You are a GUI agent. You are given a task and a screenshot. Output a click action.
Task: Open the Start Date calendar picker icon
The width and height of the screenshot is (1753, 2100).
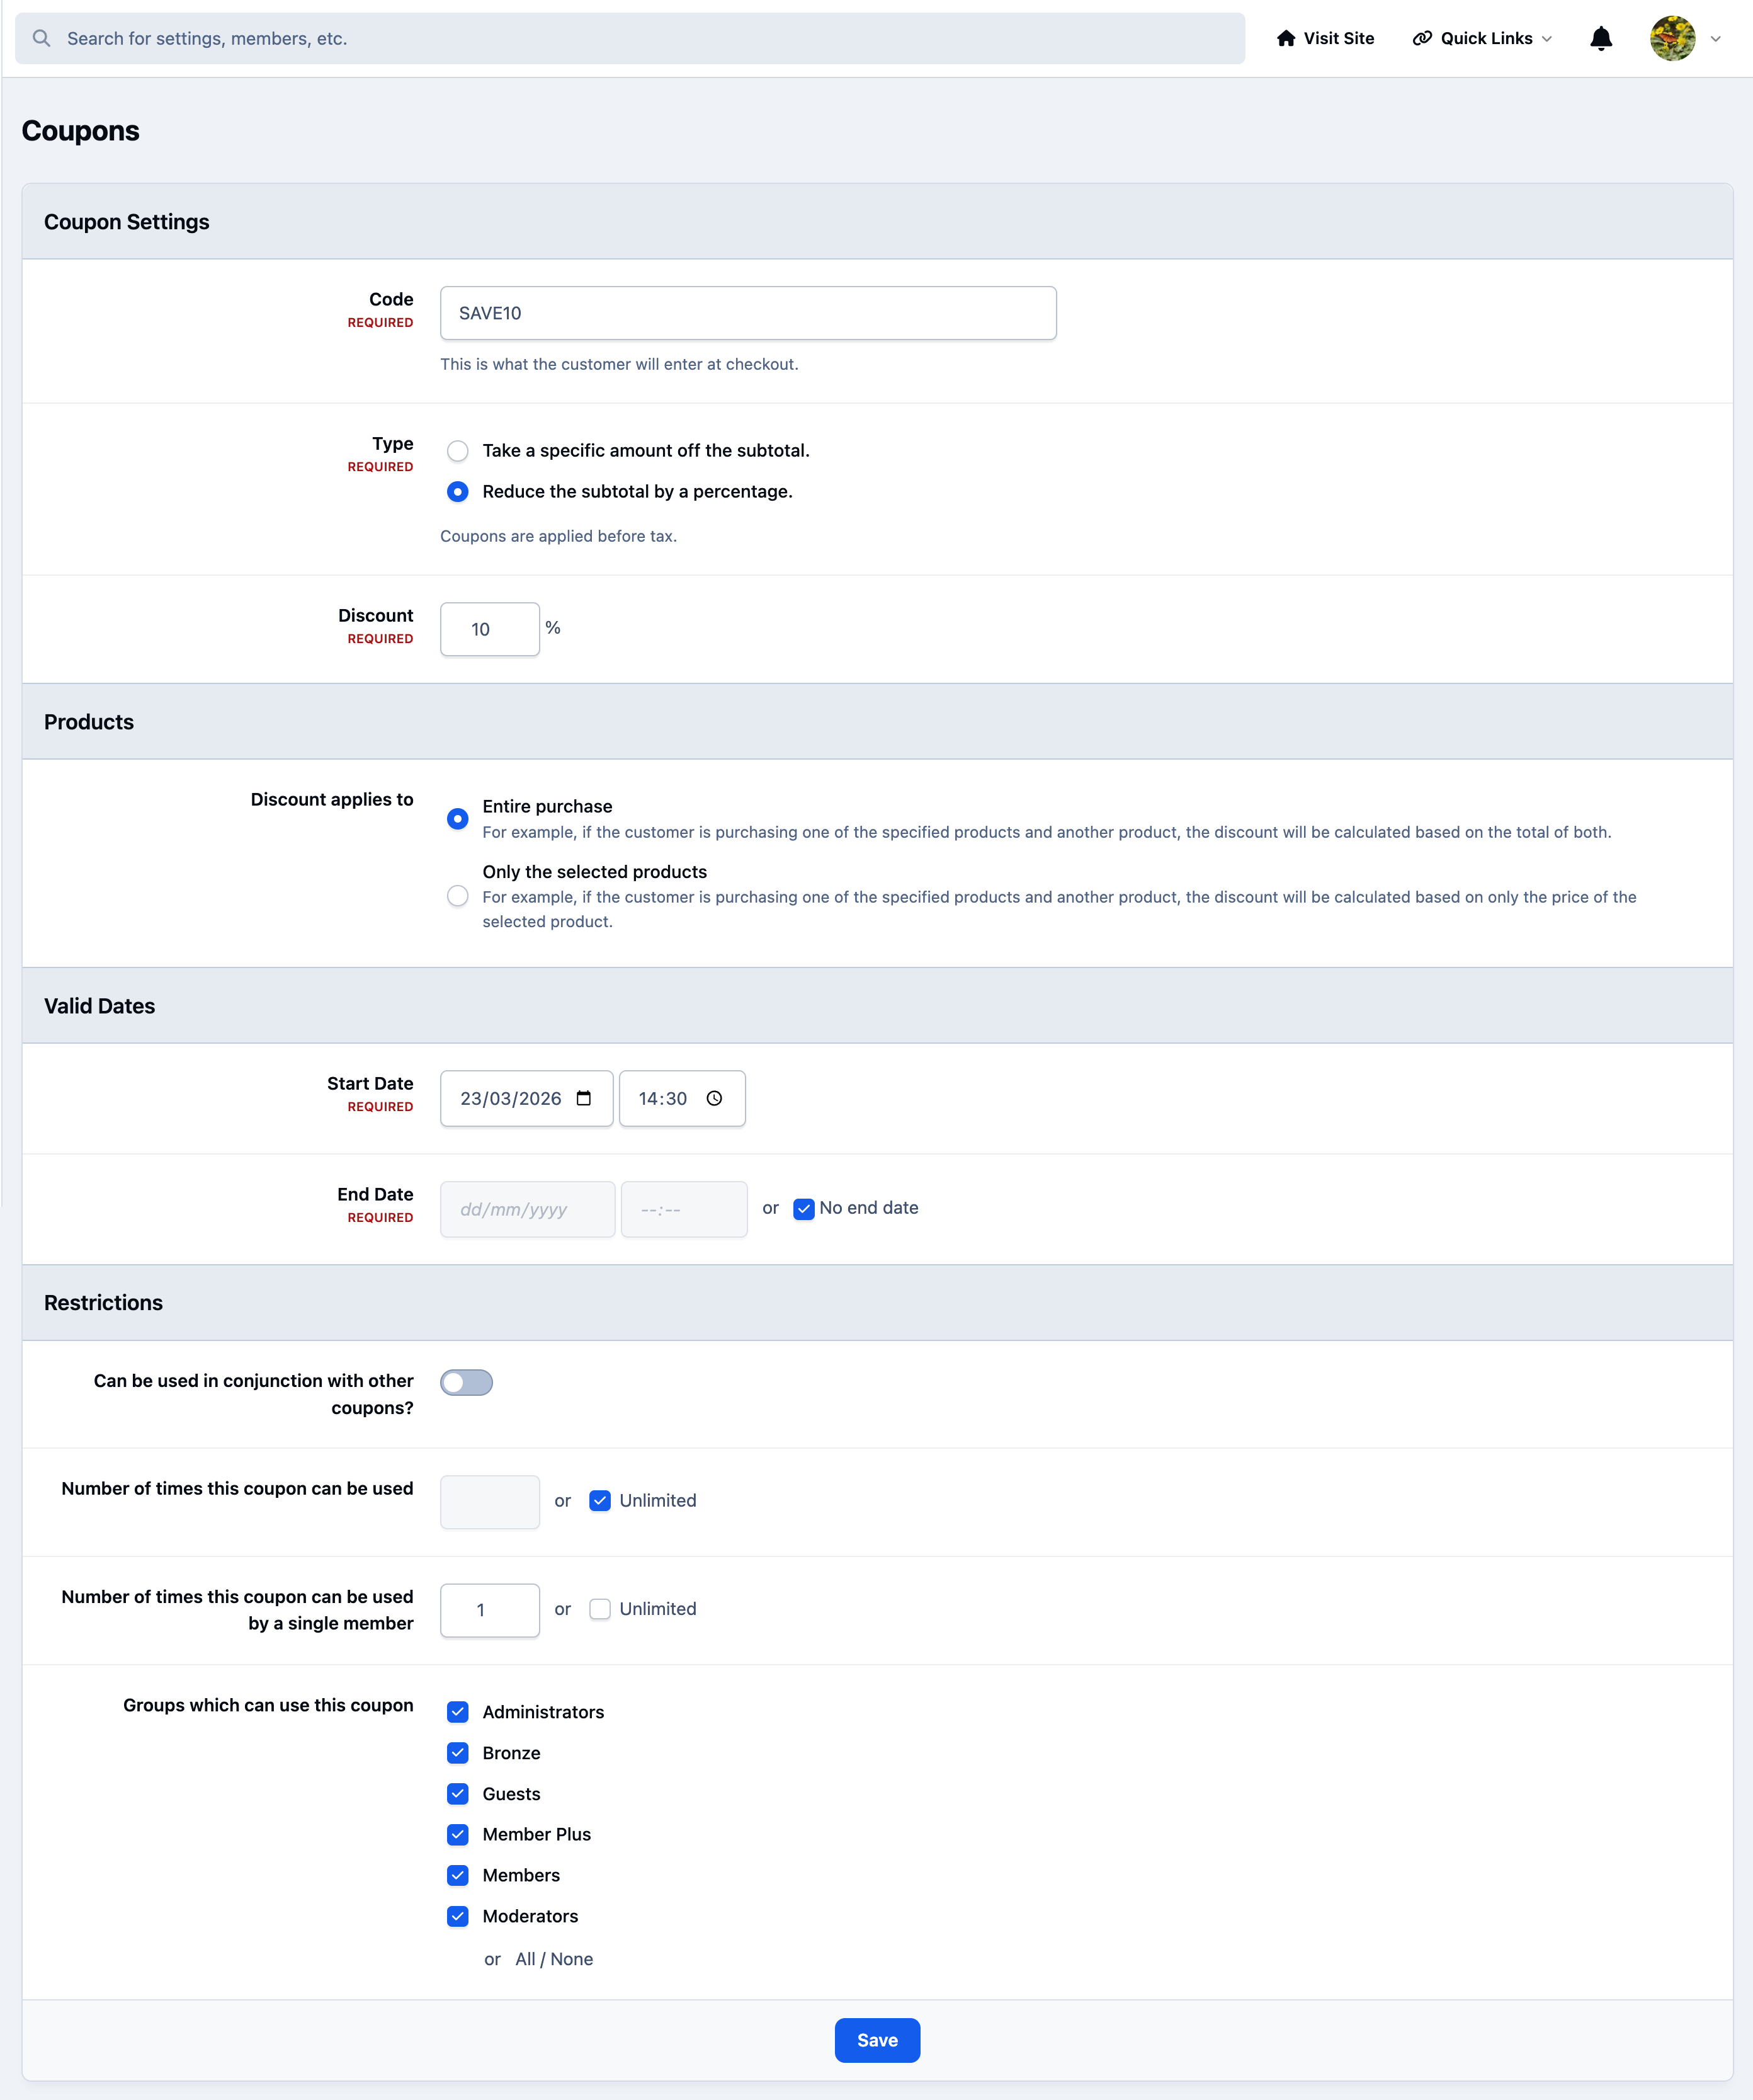tap(584, 1098)
